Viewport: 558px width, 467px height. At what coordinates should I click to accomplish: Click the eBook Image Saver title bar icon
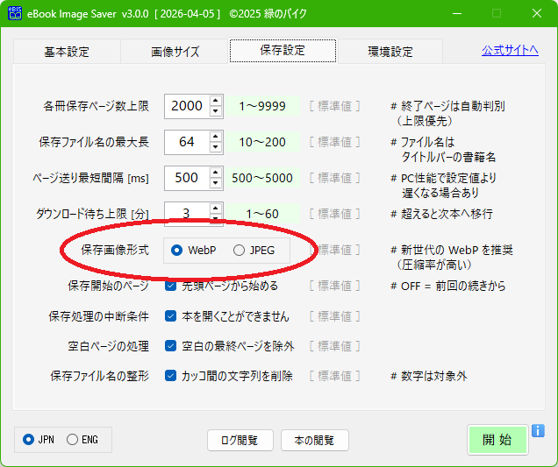[15, 14]
